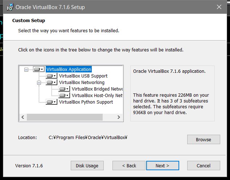The image size is (230, 180).
Task: Click the feature tree's right scroll arrow
Action: 119,117
